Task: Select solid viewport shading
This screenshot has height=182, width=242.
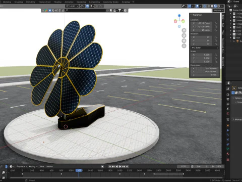Action: [x=212, y=6]
